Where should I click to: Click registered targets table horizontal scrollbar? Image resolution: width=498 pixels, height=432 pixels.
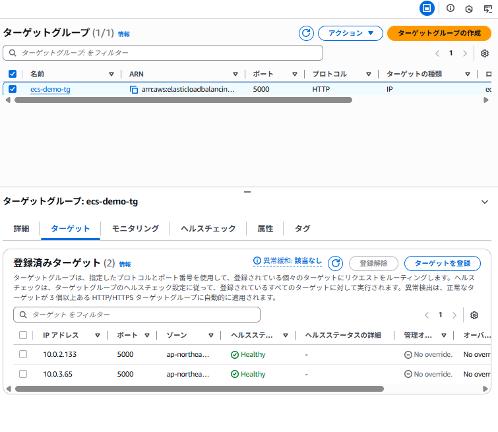199,389
